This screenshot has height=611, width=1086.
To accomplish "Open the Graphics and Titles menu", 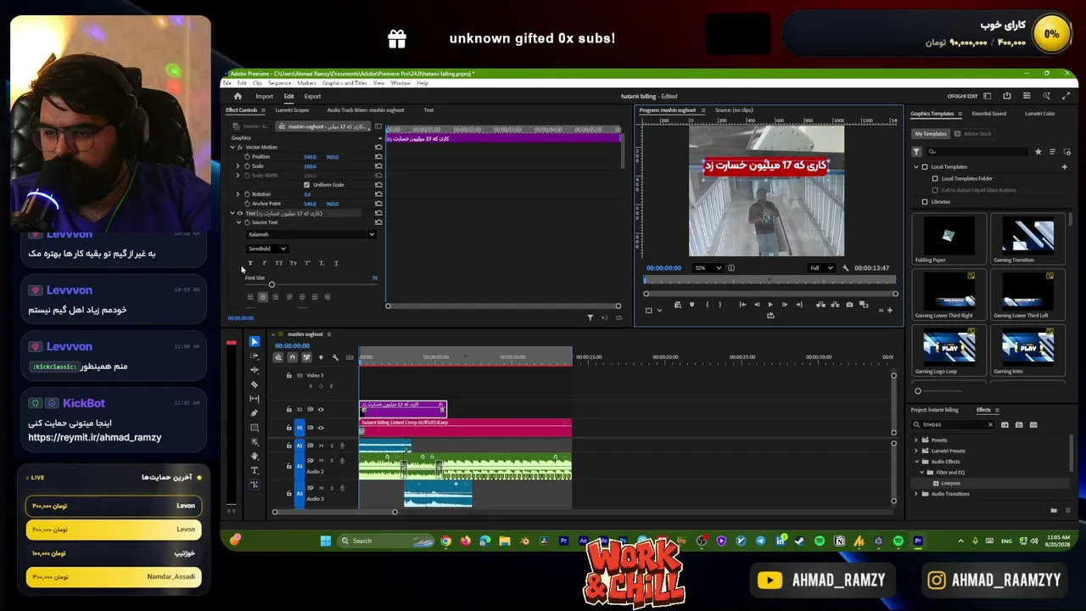I will (x=344, y=83).
